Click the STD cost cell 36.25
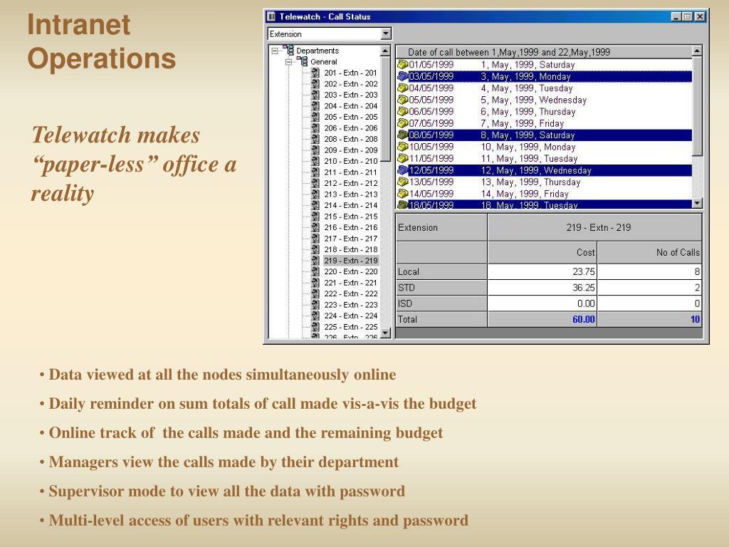729x547 pixels. [542, 288]
